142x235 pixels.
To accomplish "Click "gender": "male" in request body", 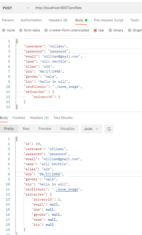I will (41, 77).
